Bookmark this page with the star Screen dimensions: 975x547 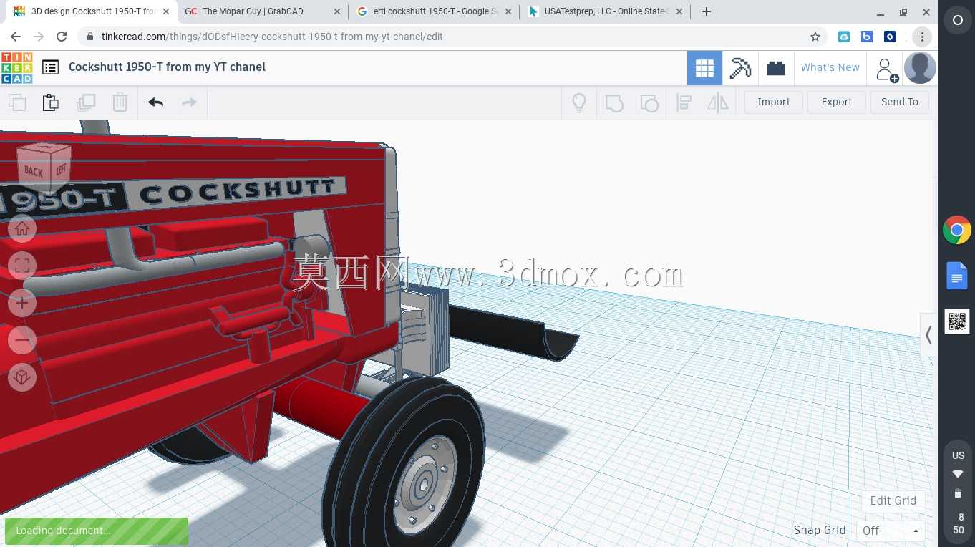815,37
